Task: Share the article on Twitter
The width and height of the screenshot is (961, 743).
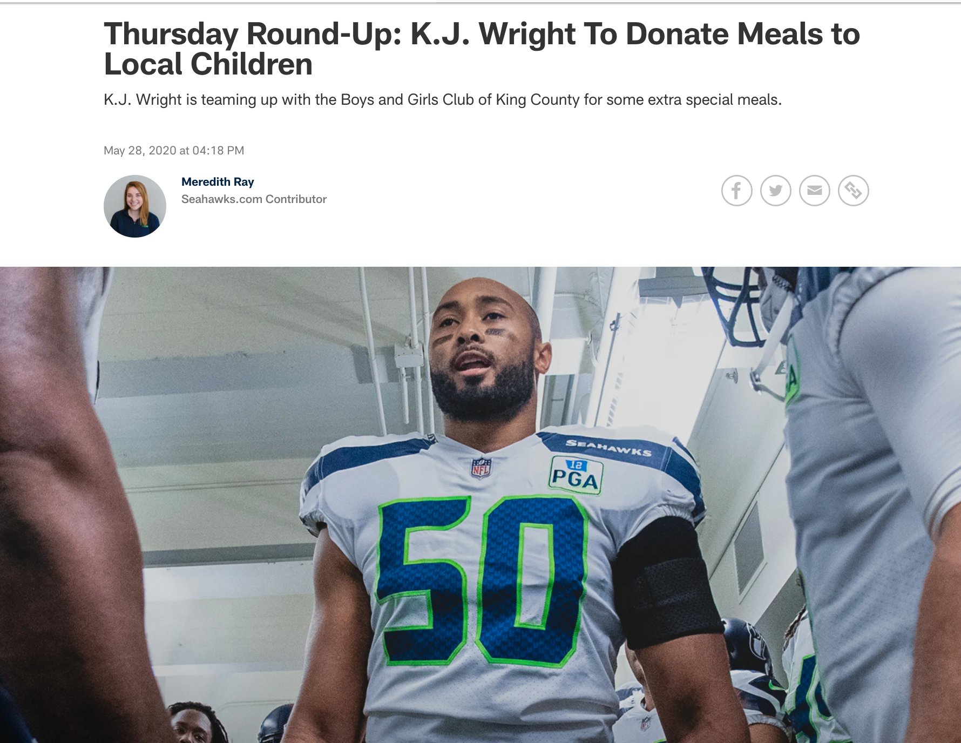Action: click(775, 191)
